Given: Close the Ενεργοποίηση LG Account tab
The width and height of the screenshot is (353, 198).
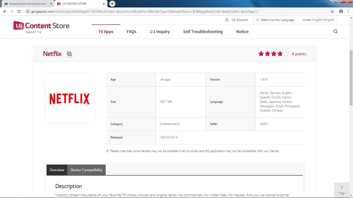Looking at the screenshot, I should 51,4.
